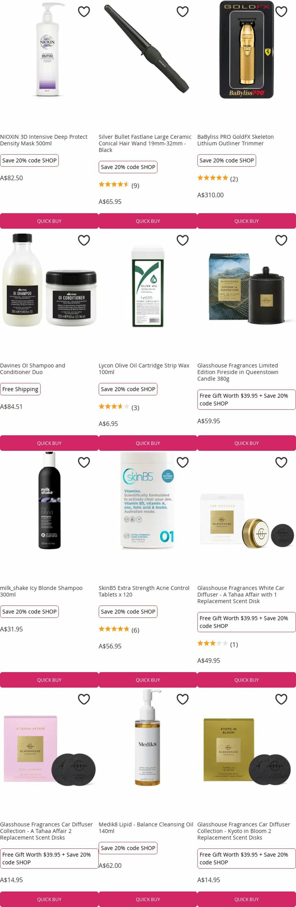Favorite the milk_shake Icy Blonde Shampoo
This screenshot has width=296, height=907.
click(x=84, y=462)
